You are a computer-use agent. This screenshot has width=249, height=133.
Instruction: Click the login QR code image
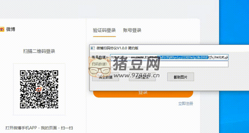[39, 89]
